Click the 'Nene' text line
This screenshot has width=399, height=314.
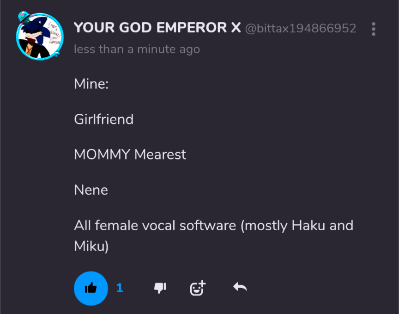click(x=91, y=190)
